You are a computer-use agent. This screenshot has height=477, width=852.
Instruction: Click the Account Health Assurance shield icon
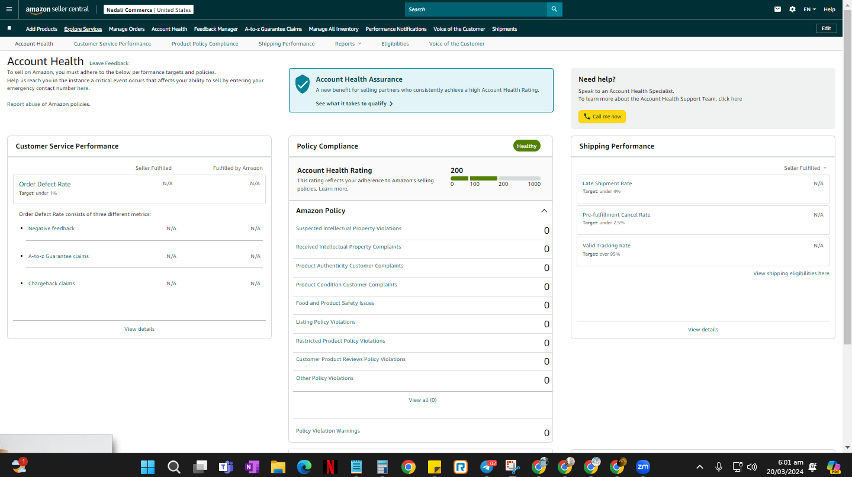303,84
